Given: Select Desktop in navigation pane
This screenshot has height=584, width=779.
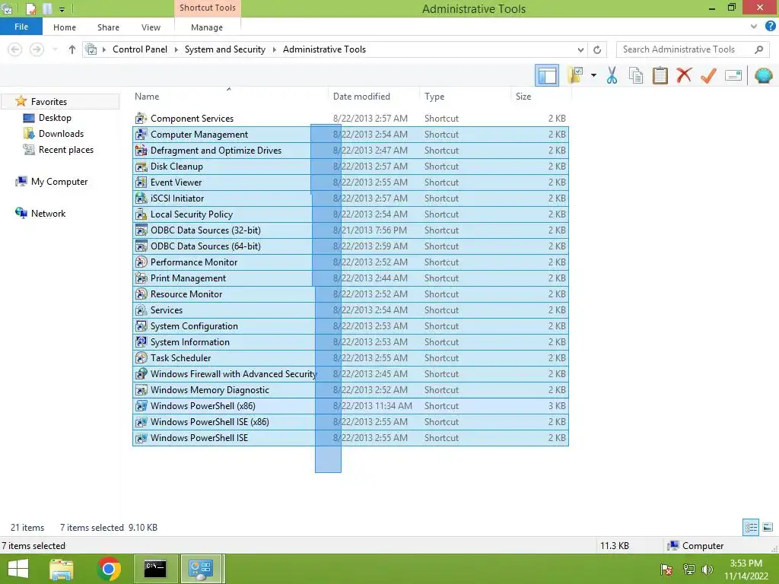Looking at the screenshot, I should pyautogui.click(x=55, y=118).
